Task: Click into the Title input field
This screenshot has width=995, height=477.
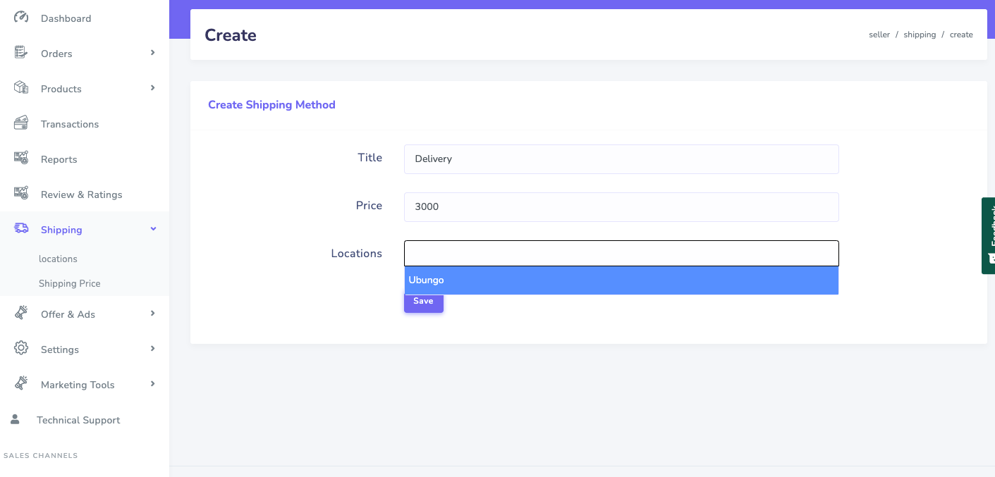Action: [621, 159]
